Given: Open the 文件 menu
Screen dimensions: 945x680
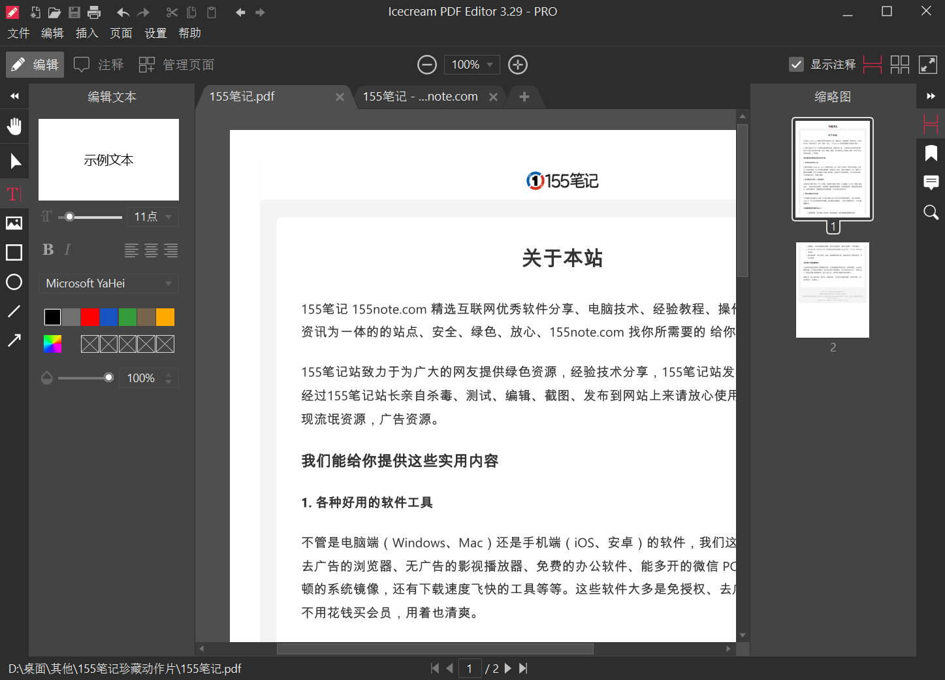Looking at the screenshot, I should click(18, 33).
